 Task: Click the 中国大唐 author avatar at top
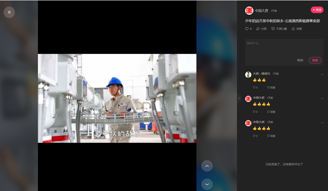(249, 11)
